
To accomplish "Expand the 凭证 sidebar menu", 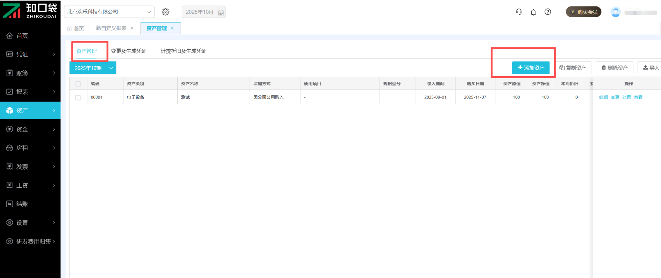I will (30, 54).
